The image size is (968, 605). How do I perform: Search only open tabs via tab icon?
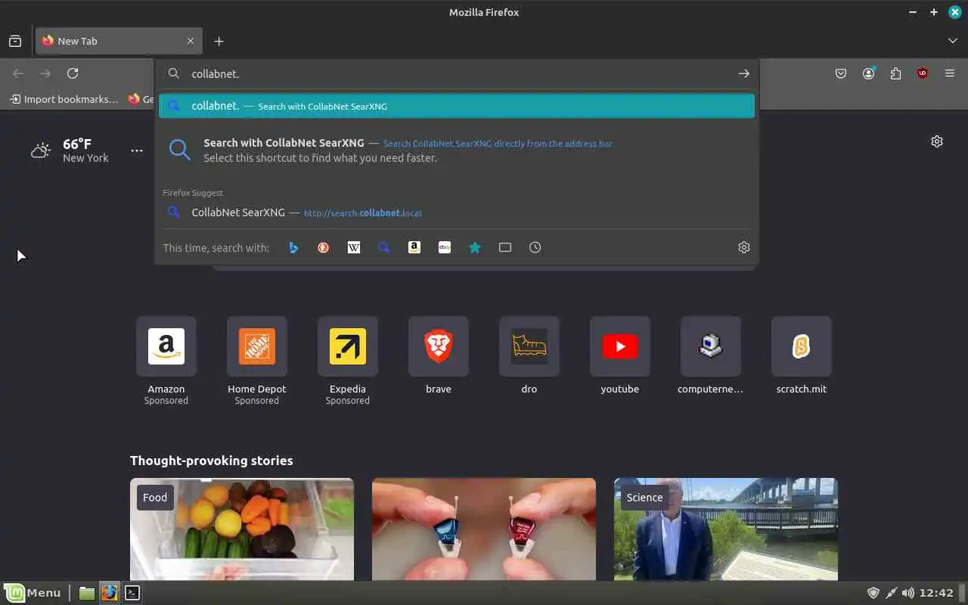(505, 247)
